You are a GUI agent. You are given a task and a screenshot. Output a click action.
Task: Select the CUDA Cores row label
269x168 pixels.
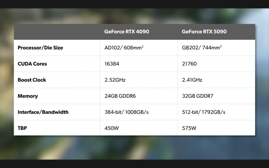tap(32, 64)
